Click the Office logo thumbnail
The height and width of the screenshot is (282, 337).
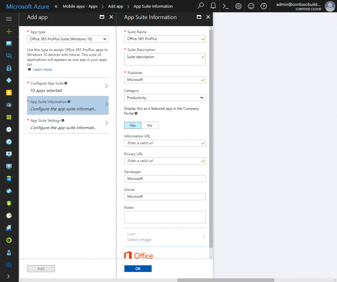tap(139, 255)
